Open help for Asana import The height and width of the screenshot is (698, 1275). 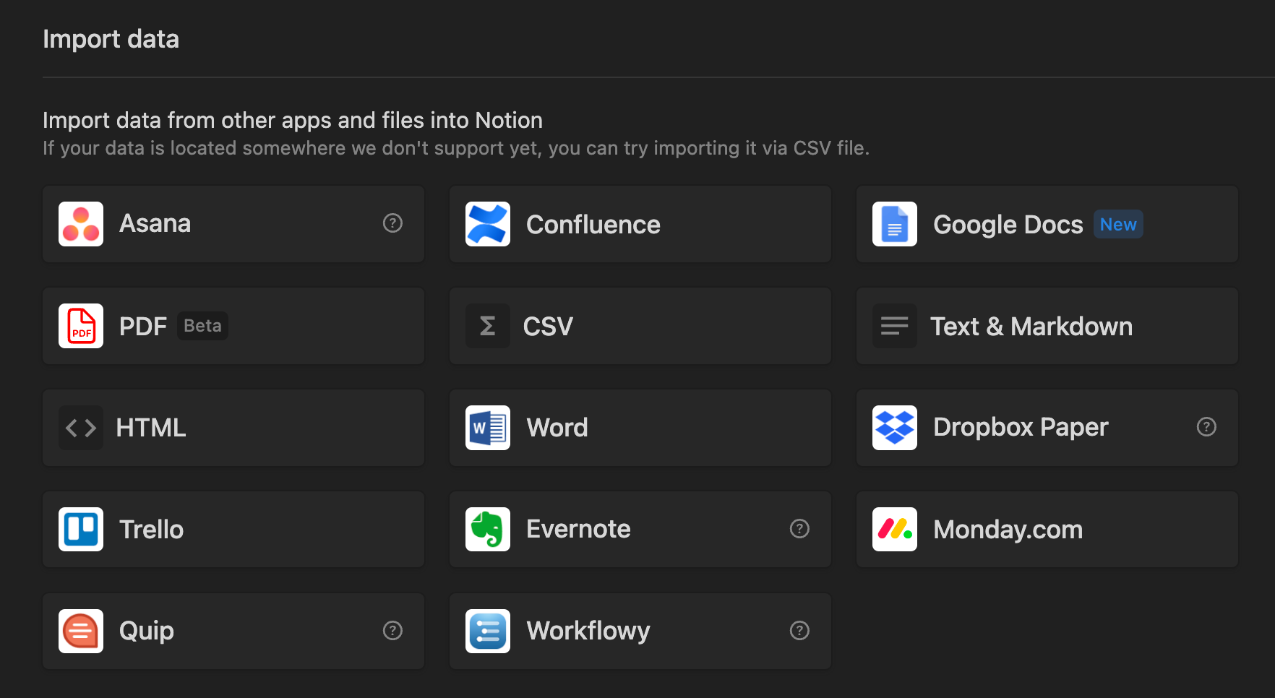point(392,223)
